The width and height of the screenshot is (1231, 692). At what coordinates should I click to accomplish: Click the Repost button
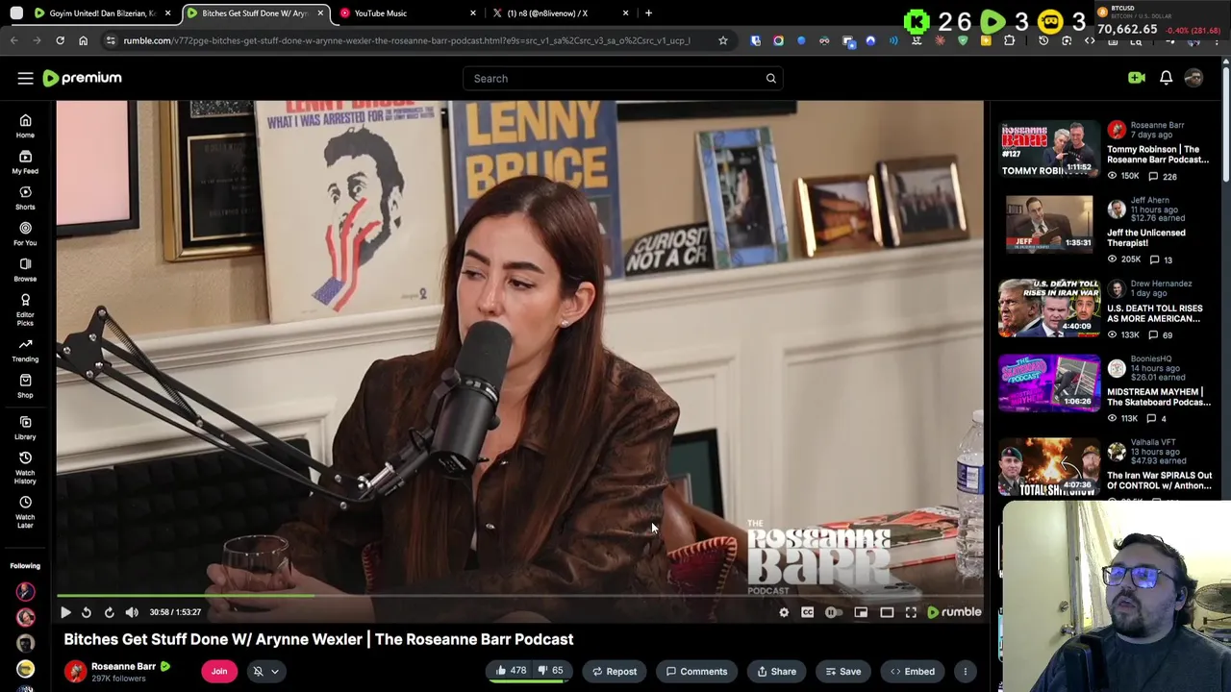(614, 672)
